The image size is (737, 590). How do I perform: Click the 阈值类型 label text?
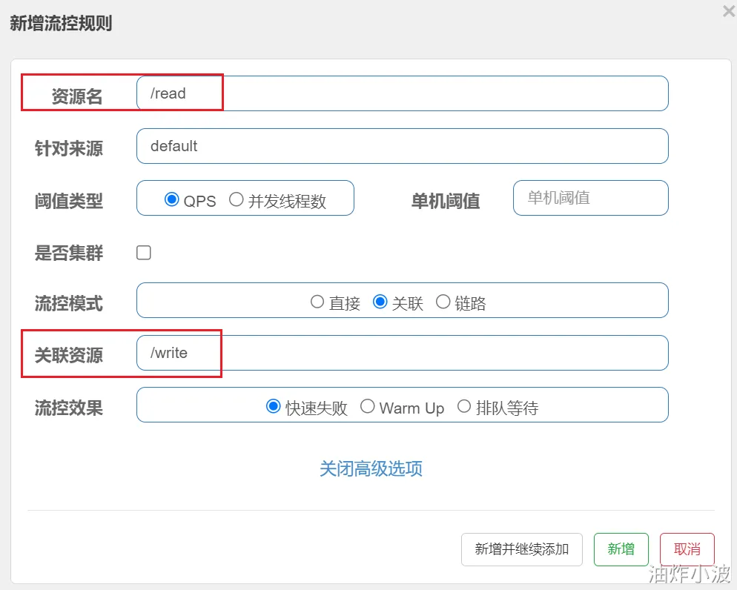[x=69, y=201]
